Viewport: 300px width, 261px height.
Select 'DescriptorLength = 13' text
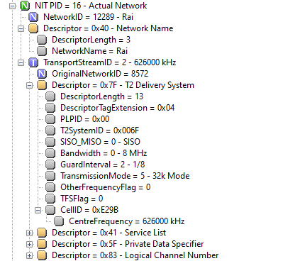[x=101, y=96]
